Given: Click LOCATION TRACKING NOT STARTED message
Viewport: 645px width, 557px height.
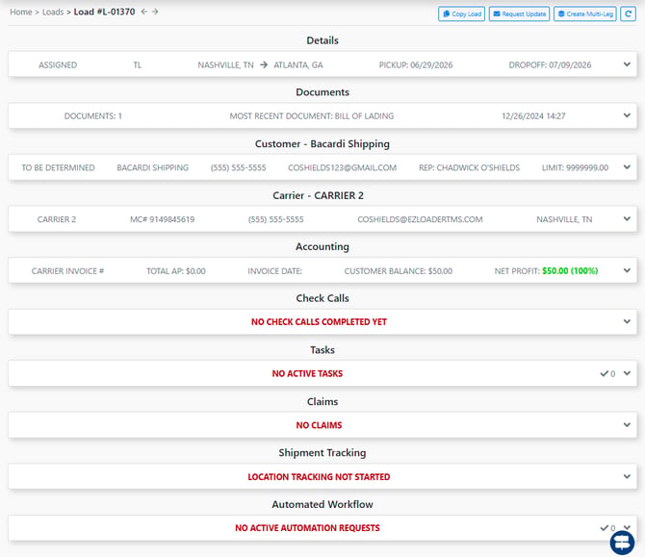Looking at the screenshot, I should point(319,477).
